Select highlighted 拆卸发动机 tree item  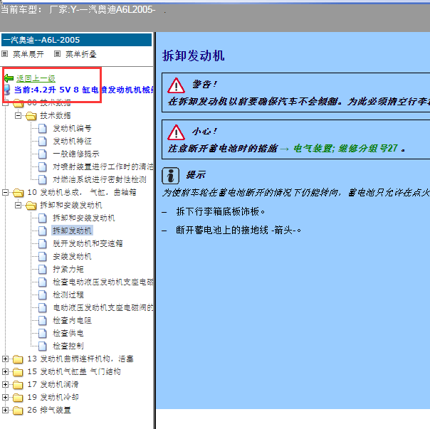click(x=72, y=231)
